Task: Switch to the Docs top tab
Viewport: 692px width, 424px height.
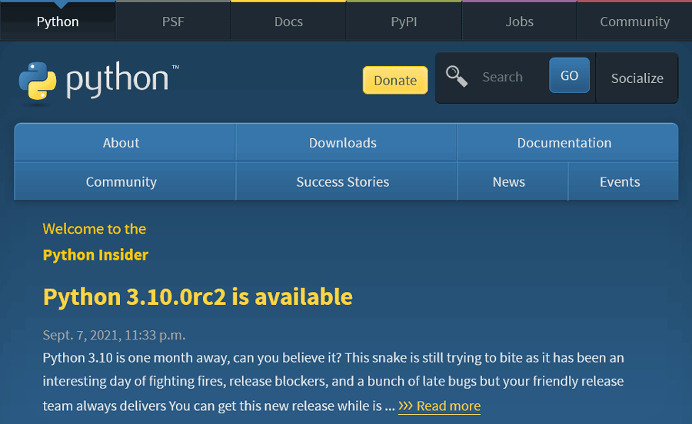Action: pyautogui.click(x=288, y=22)
